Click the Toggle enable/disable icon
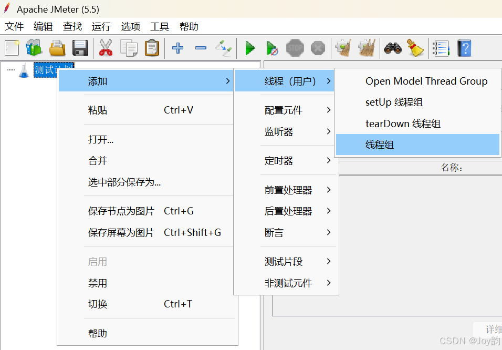This screenshot has width=502, height=350. pyautogui.click(x=224, y=48)
